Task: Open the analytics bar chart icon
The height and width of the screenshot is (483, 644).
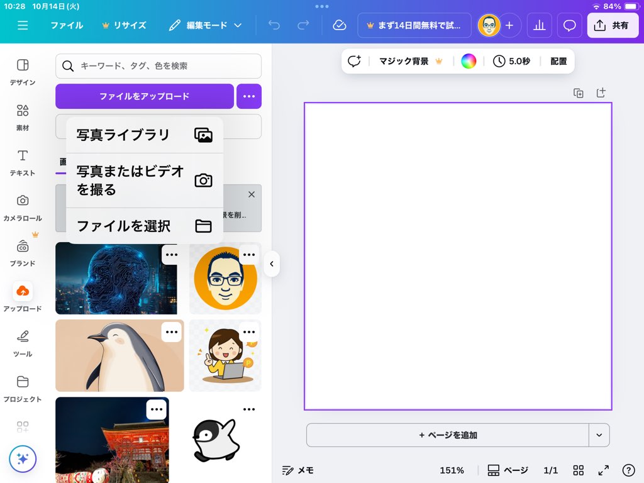Action: click(x=539, y=26)
